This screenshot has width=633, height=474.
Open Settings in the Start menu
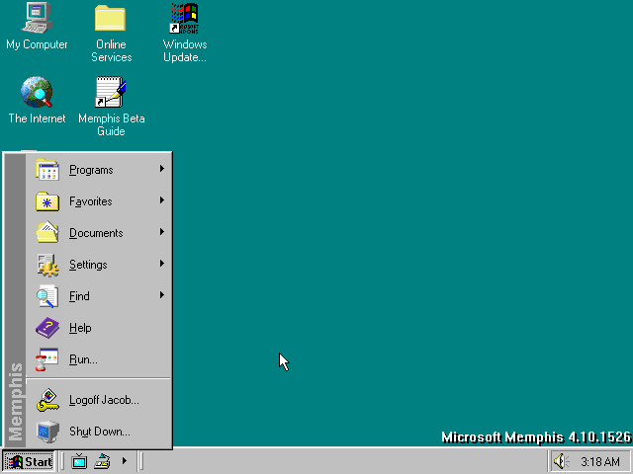tap(99, 265)
